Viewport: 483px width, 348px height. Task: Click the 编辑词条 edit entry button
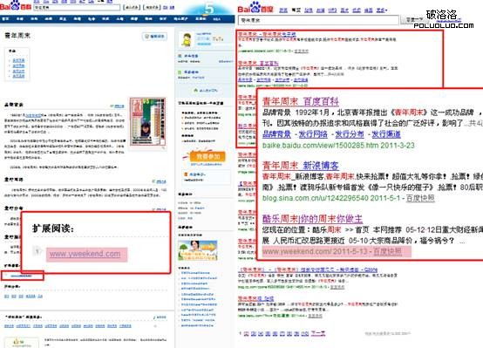pyautogui.click(x=154, y=37)
